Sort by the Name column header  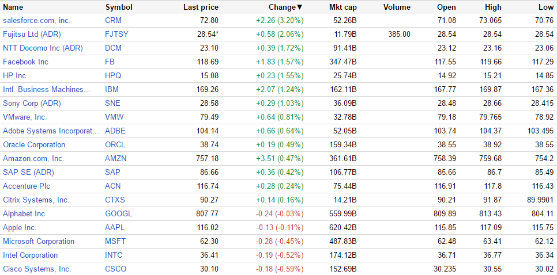pyautogui.click(x=13, y=7)
